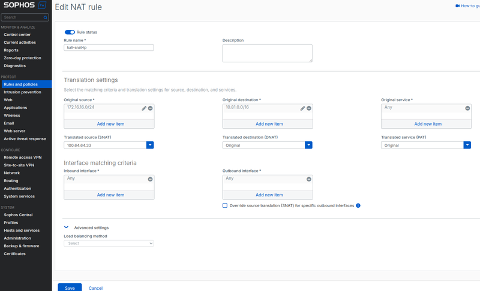Image resolution: width=480 pixels, height=291 pixels.
Task: Open Control center in sidebar
Action: 17,35
